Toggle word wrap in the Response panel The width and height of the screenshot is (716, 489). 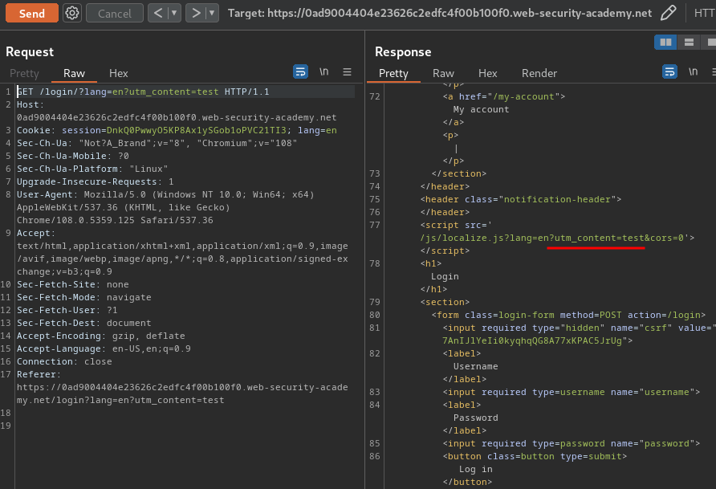click(x=670, y=71)
